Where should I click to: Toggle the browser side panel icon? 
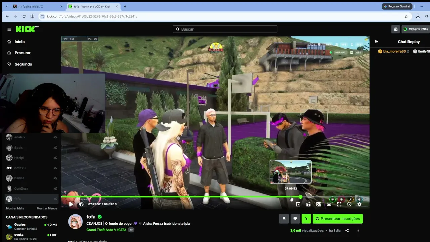32,16
